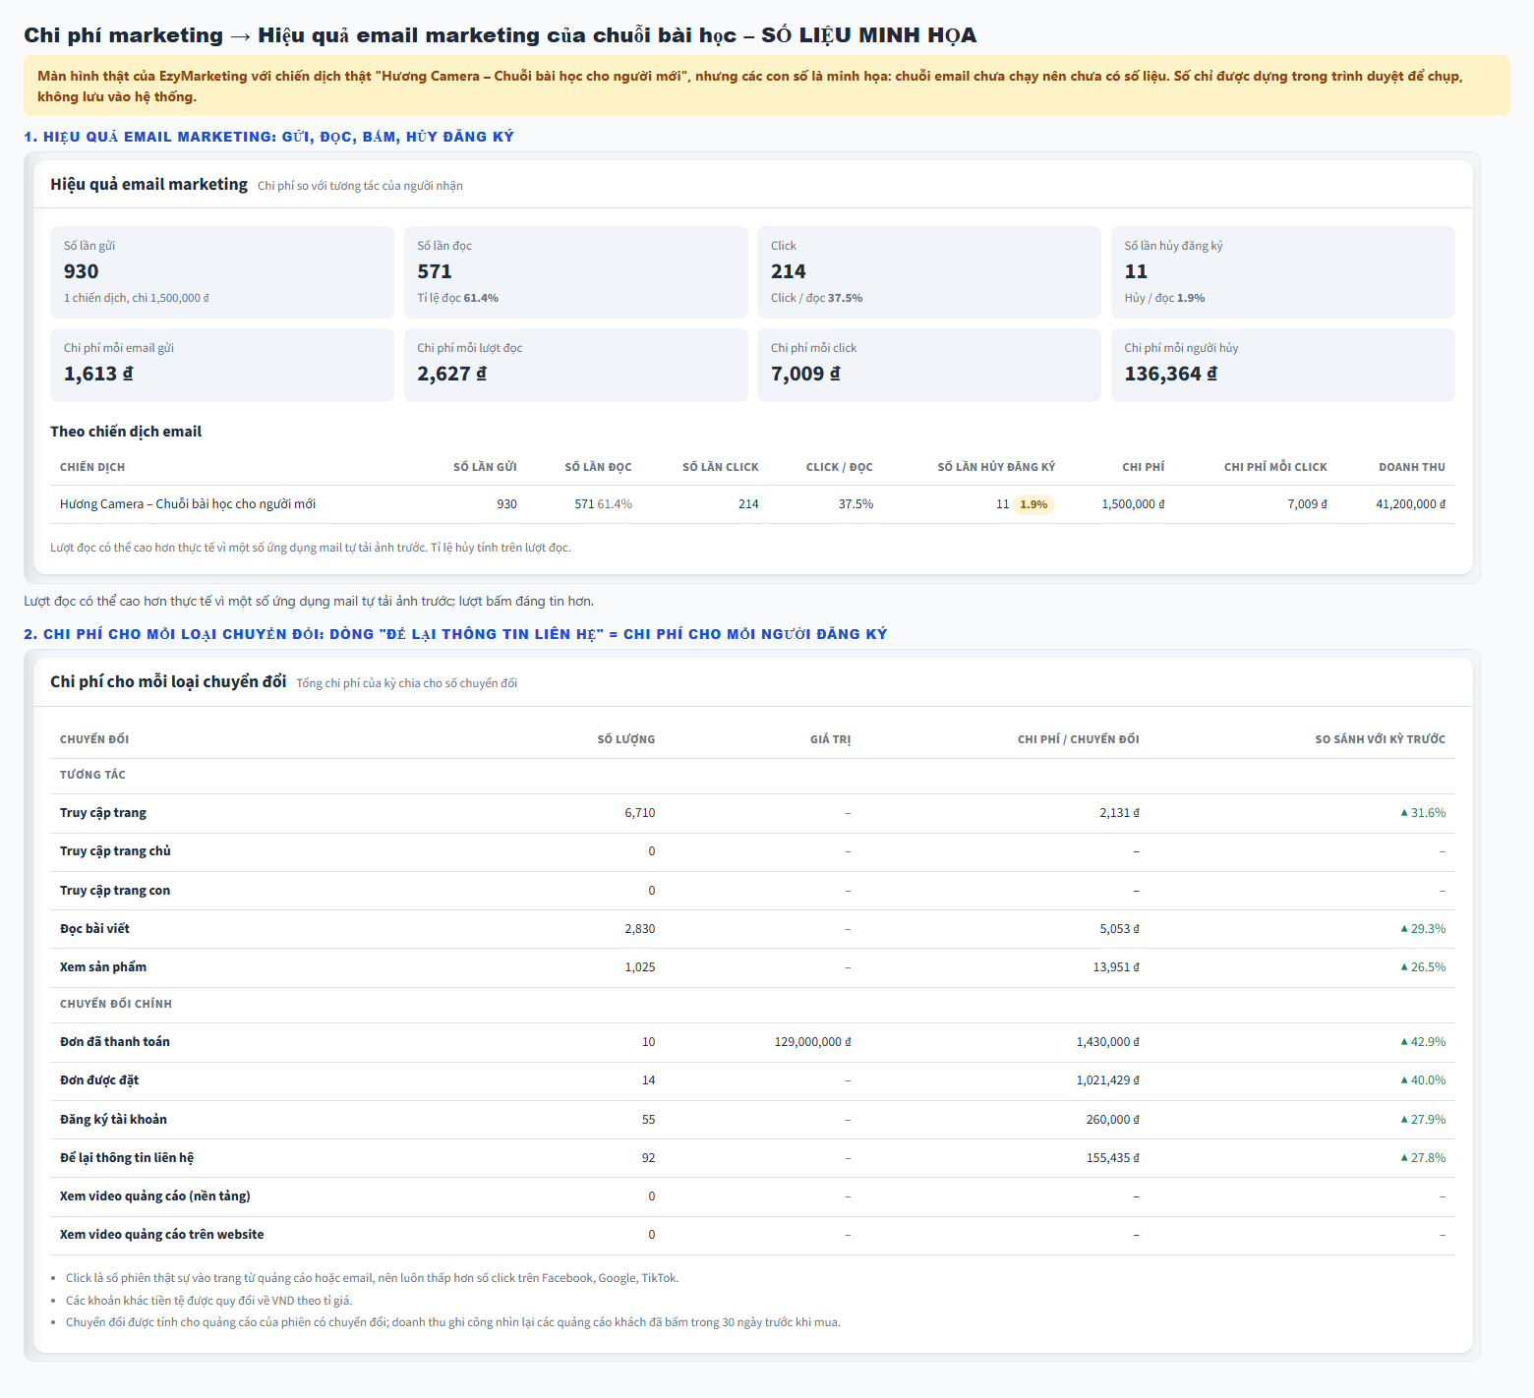Image resolution: width=1534 pixels, height=1398 pixels.
Task: Click the "Hủy / đọc 1.9%" card line
Action: point(1164,298)
